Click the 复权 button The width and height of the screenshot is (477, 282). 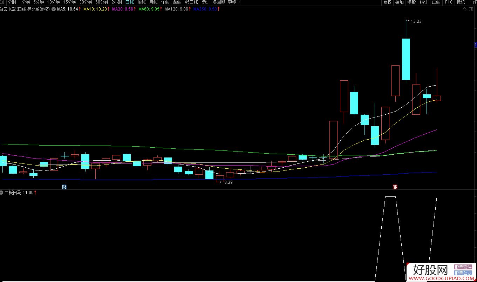click(x=387, y=2)
